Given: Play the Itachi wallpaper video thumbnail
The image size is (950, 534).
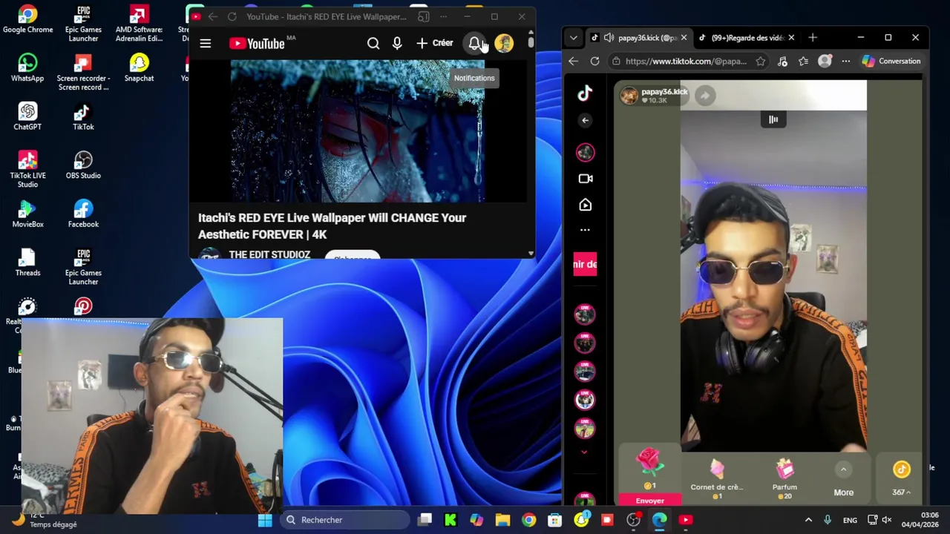Looking at the screenshot, I should click(x=357, y=131).
